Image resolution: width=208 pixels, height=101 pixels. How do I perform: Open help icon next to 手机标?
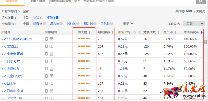click(112, 24)
